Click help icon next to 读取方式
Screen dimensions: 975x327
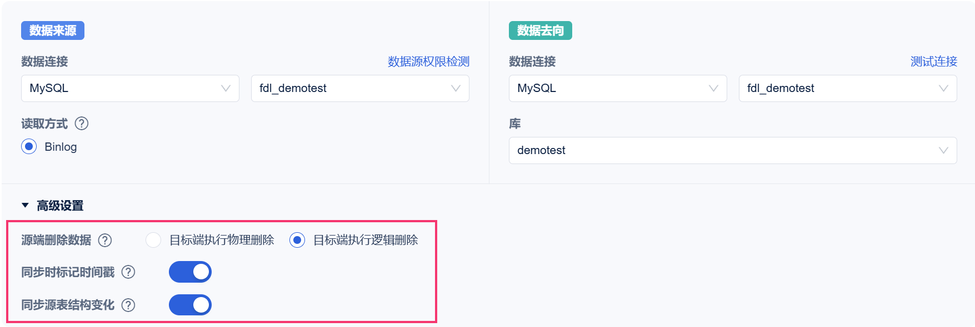click(82, 124)
